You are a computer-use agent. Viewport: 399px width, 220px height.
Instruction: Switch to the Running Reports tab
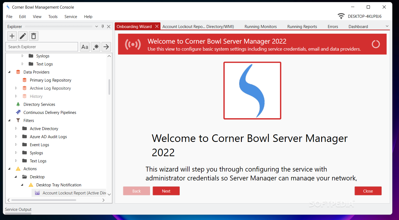point(302,27)
